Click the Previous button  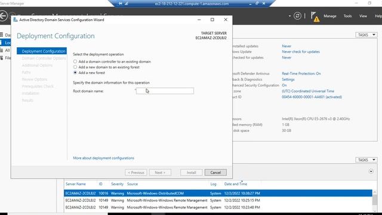click(136, 173)
